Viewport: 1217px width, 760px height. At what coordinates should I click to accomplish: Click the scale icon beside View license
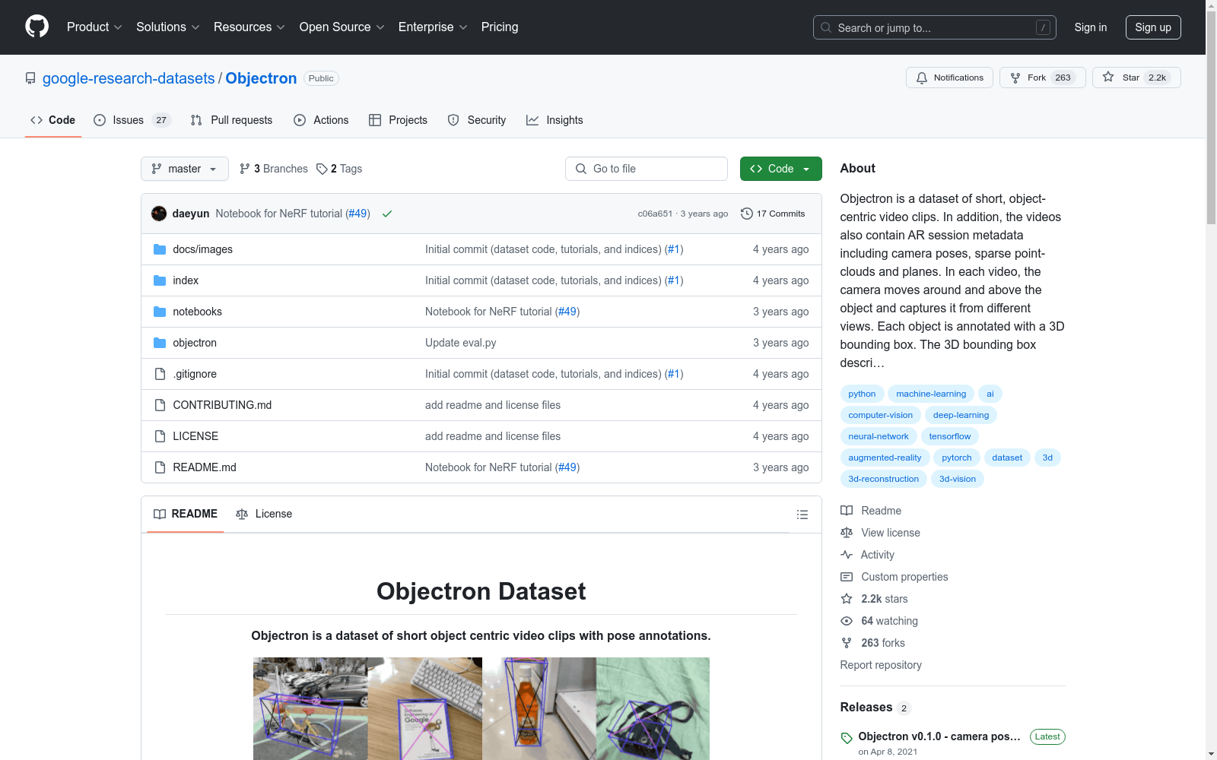click(x=847, y=533)
